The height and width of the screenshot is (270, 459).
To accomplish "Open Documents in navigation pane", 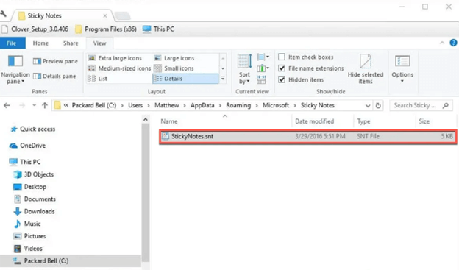I will coord(35,199).
